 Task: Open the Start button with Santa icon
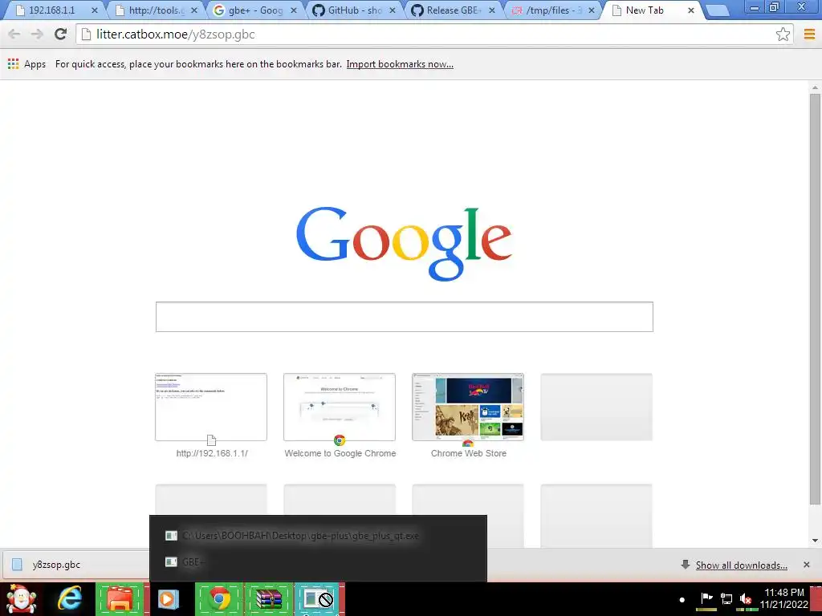click(21, 598)
